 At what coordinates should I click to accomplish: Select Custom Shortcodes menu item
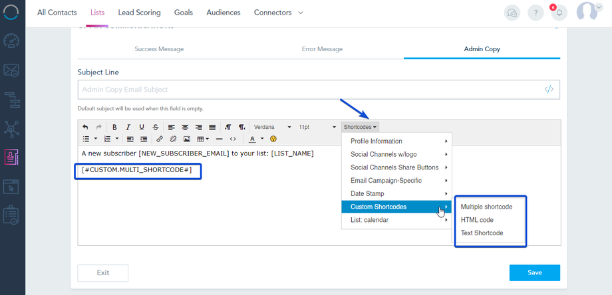tap(396, 207)
